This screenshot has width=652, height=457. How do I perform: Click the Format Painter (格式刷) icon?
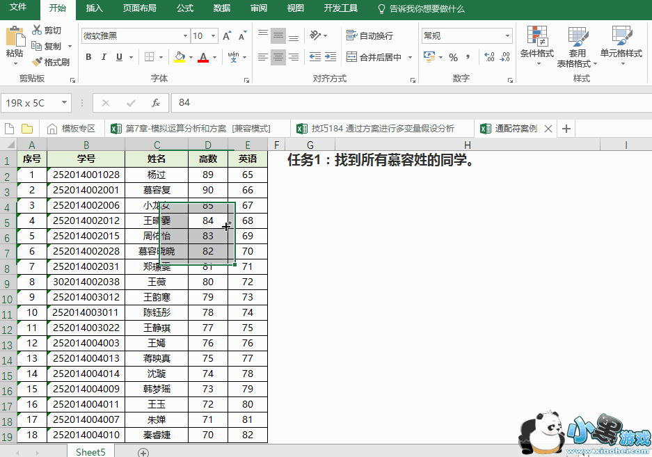coord(38,62)
